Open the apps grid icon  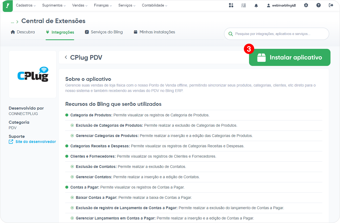231,5
